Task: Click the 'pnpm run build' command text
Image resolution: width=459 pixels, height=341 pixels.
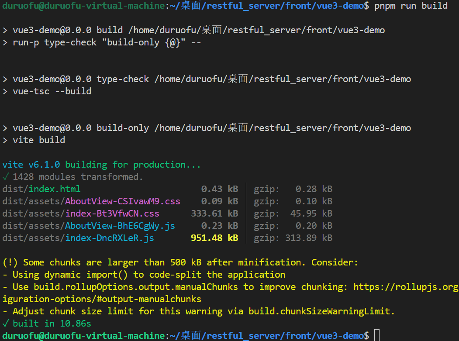Action: pos(411,6)
